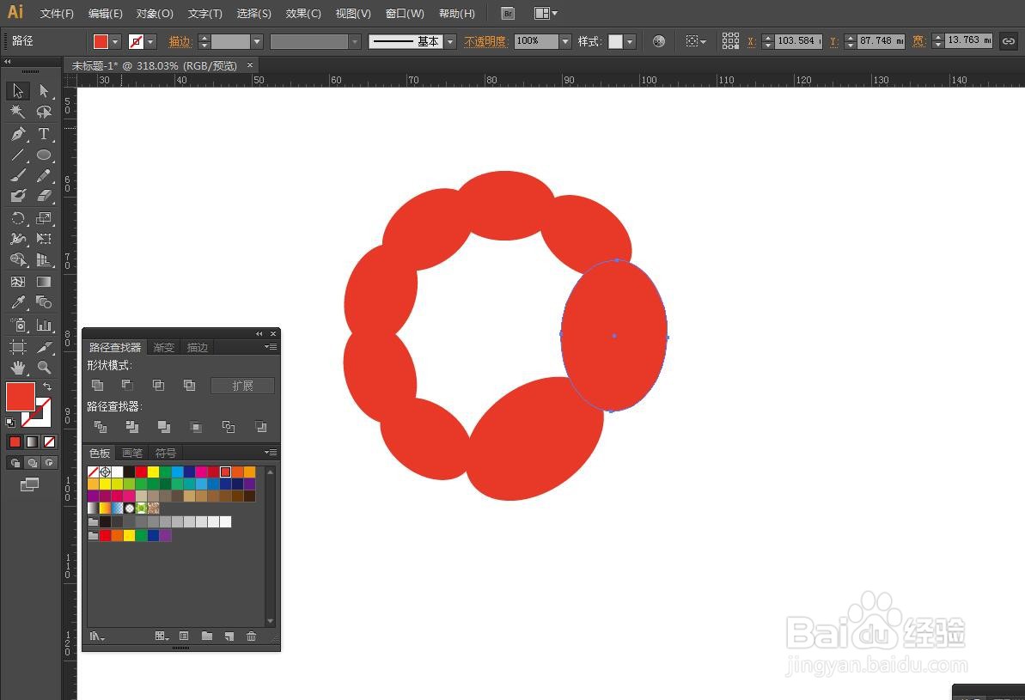Open swatch libraries menu

97,636
